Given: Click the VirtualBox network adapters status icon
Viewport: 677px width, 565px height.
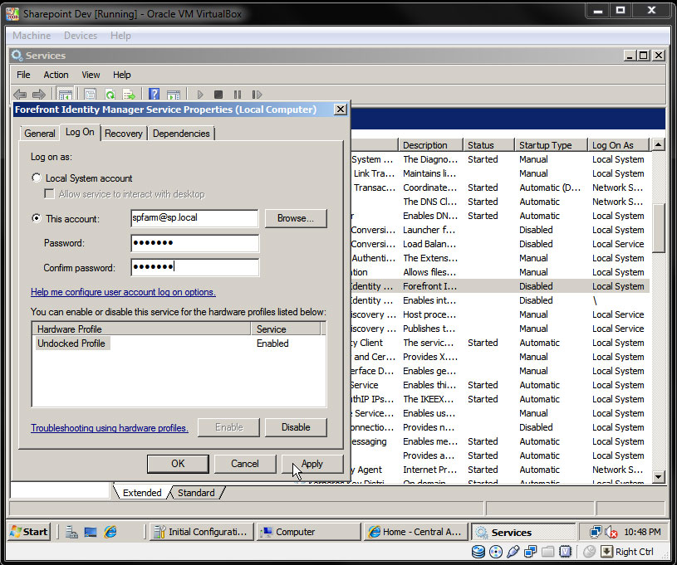Looking at the screenshot, I should click(x=531, y=552).
